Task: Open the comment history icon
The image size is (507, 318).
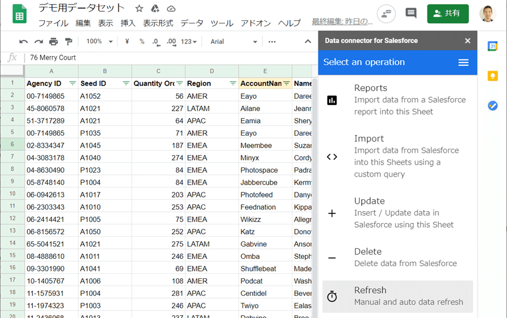Action: pos(411,13)
